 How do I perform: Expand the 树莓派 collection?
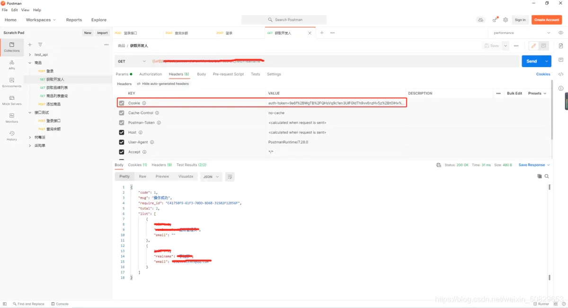(x=30, y=137)
